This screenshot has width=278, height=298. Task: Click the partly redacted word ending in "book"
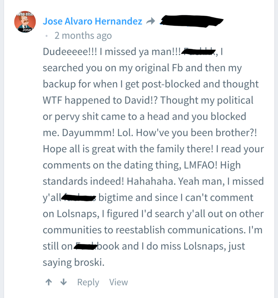(x=97, y=246)
